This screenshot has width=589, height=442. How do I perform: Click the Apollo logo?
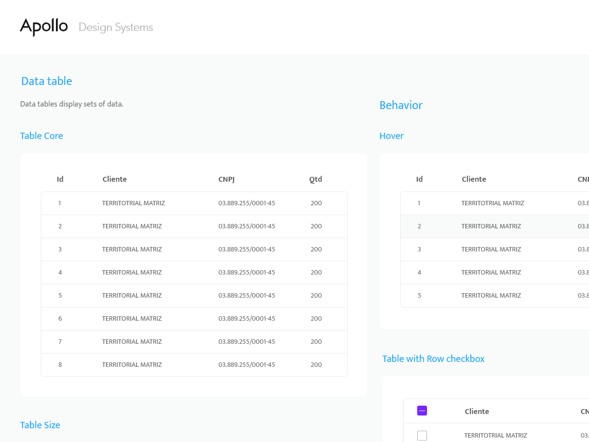click(x=44, y=27)
